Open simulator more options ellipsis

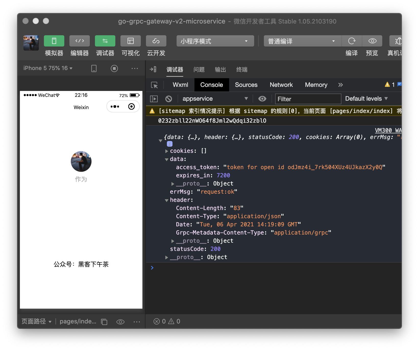click(x=135, y=68)
